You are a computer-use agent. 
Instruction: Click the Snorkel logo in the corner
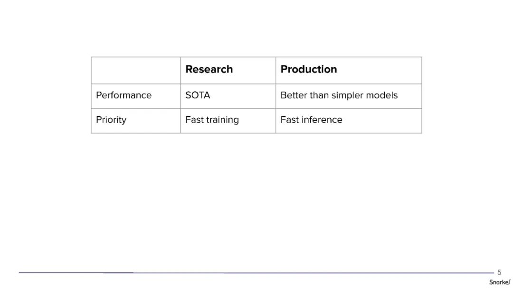pyautogui.click(x=500, y=282)
